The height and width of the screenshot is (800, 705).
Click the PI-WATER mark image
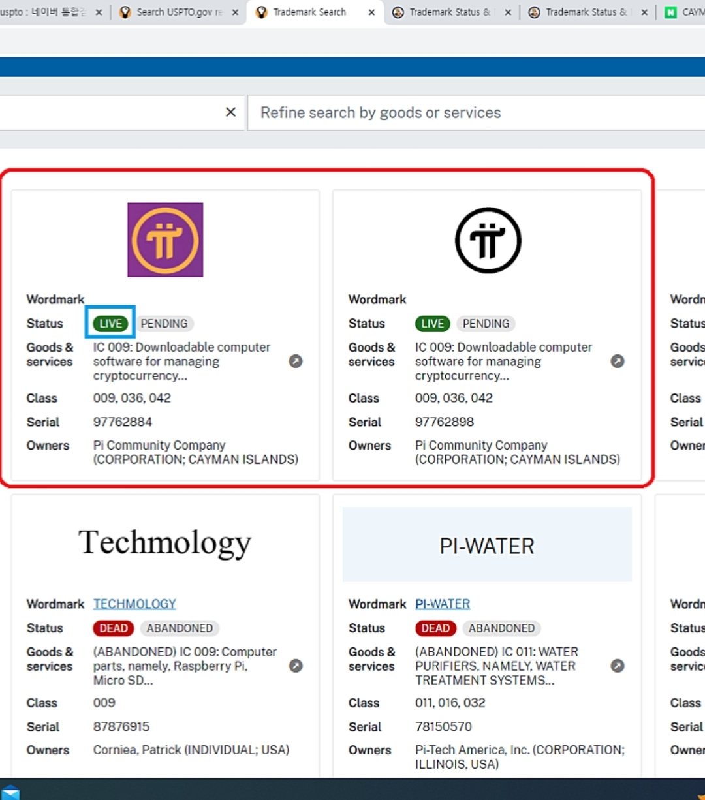[x=487, y=545]
